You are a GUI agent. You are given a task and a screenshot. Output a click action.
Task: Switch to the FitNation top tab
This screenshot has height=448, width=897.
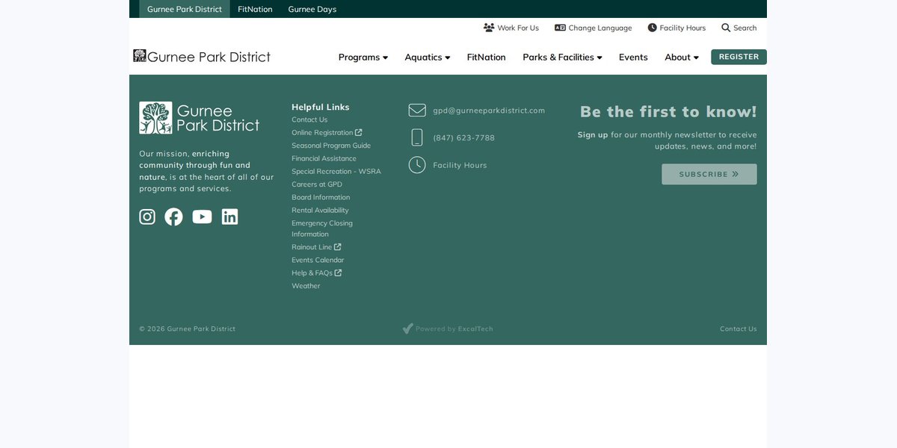[255, 9]
